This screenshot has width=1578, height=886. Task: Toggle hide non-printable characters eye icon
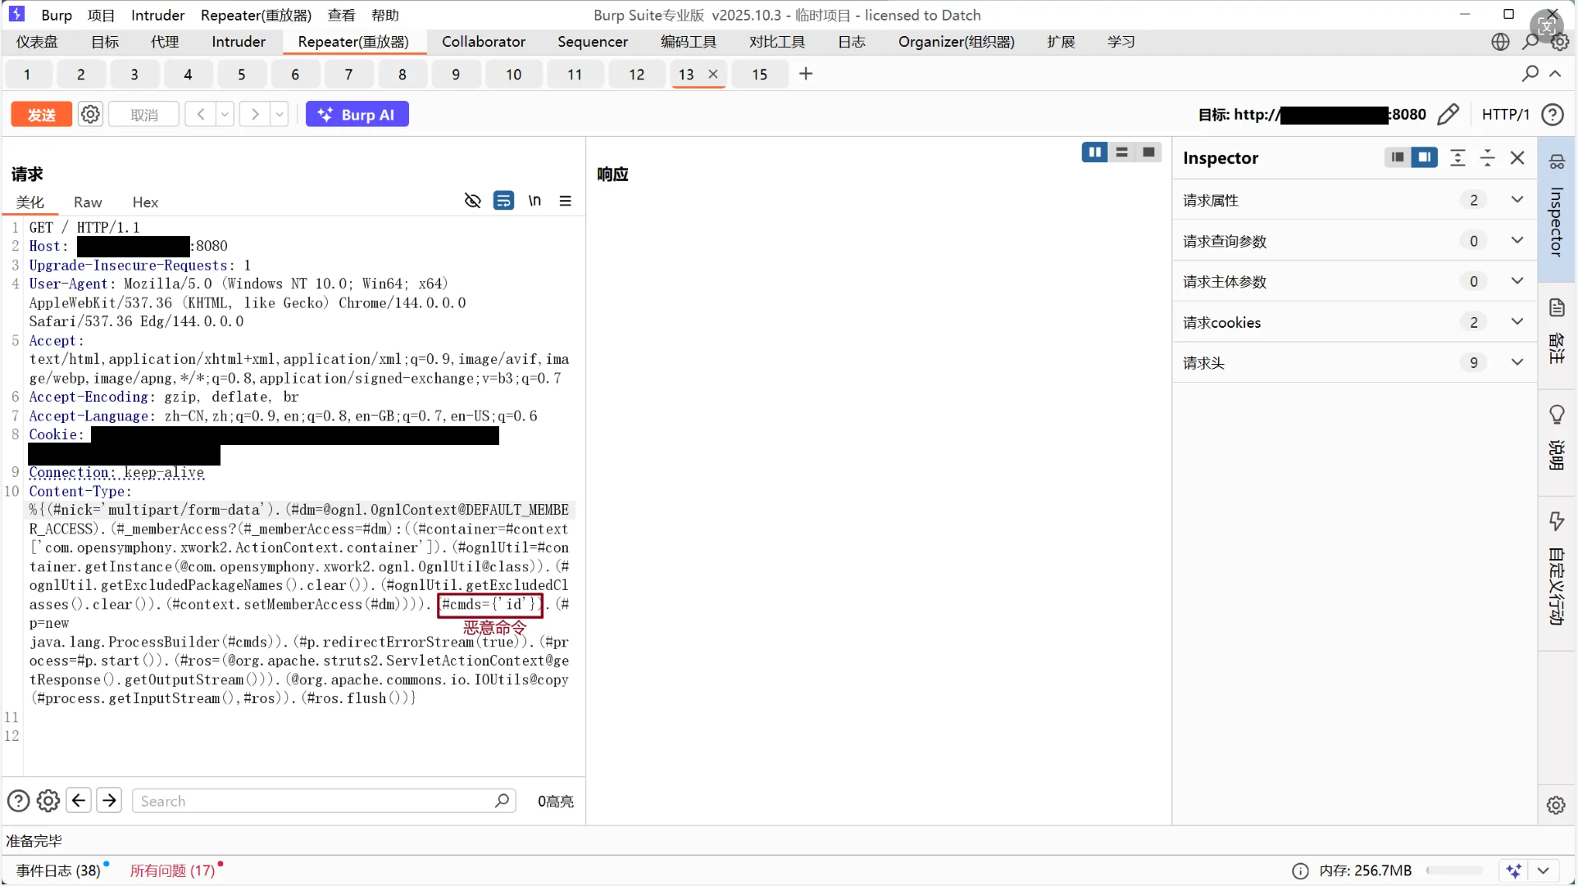(472, 201)
